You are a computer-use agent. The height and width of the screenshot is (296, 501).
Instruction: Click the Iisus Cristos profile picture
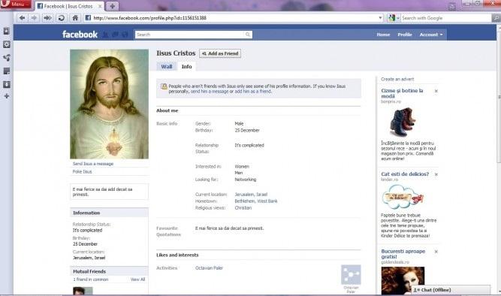tap(109, 104)
